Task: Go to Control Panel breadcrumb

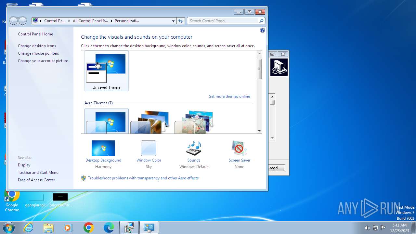Action: [x=55, y=21]
